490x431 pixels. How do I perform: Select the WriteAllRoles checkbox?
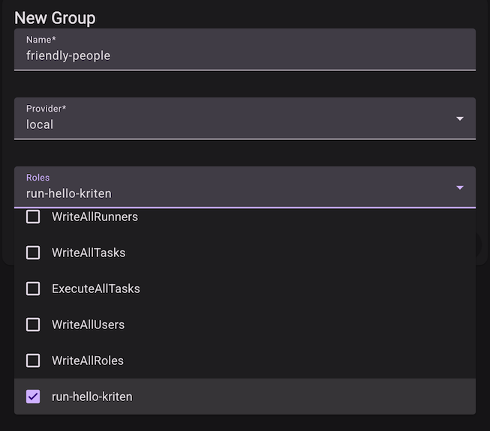(33, 361)
